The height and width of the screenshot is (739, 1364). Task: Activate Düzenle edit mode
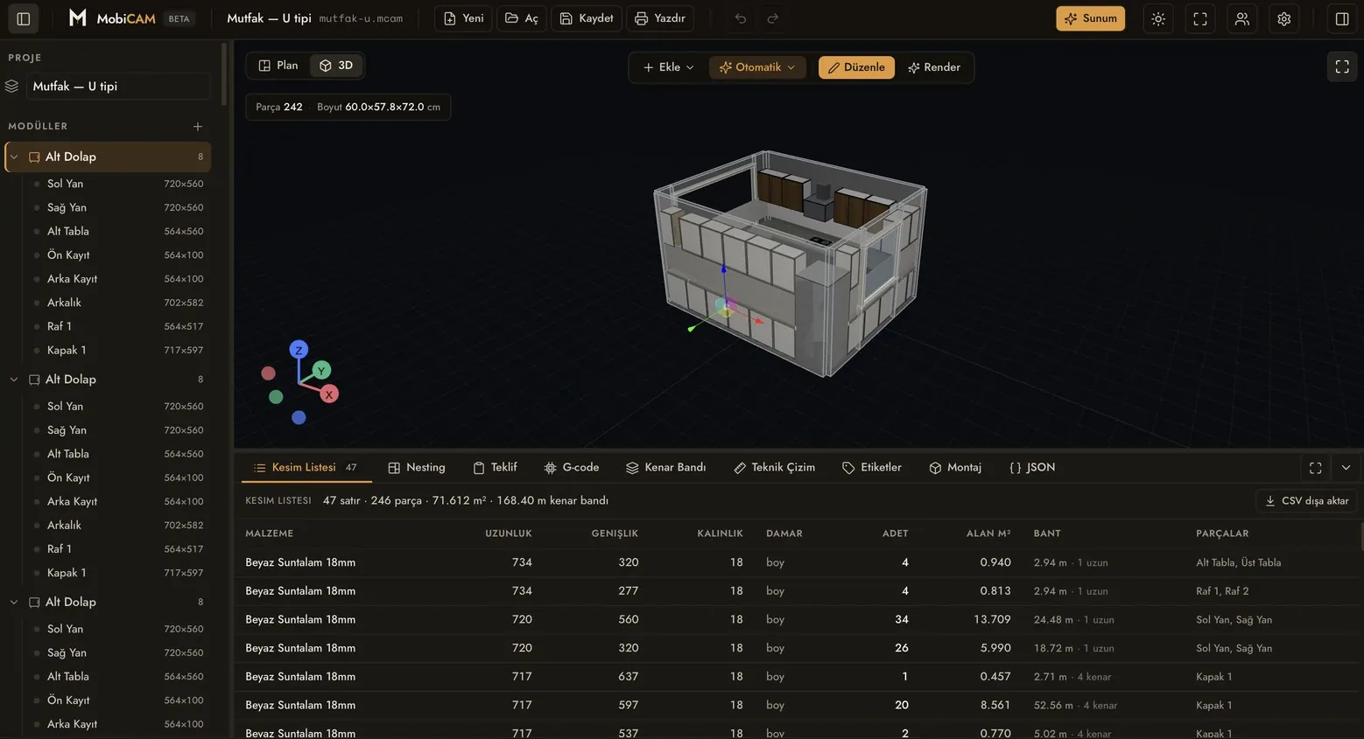[x=856, y=67]
